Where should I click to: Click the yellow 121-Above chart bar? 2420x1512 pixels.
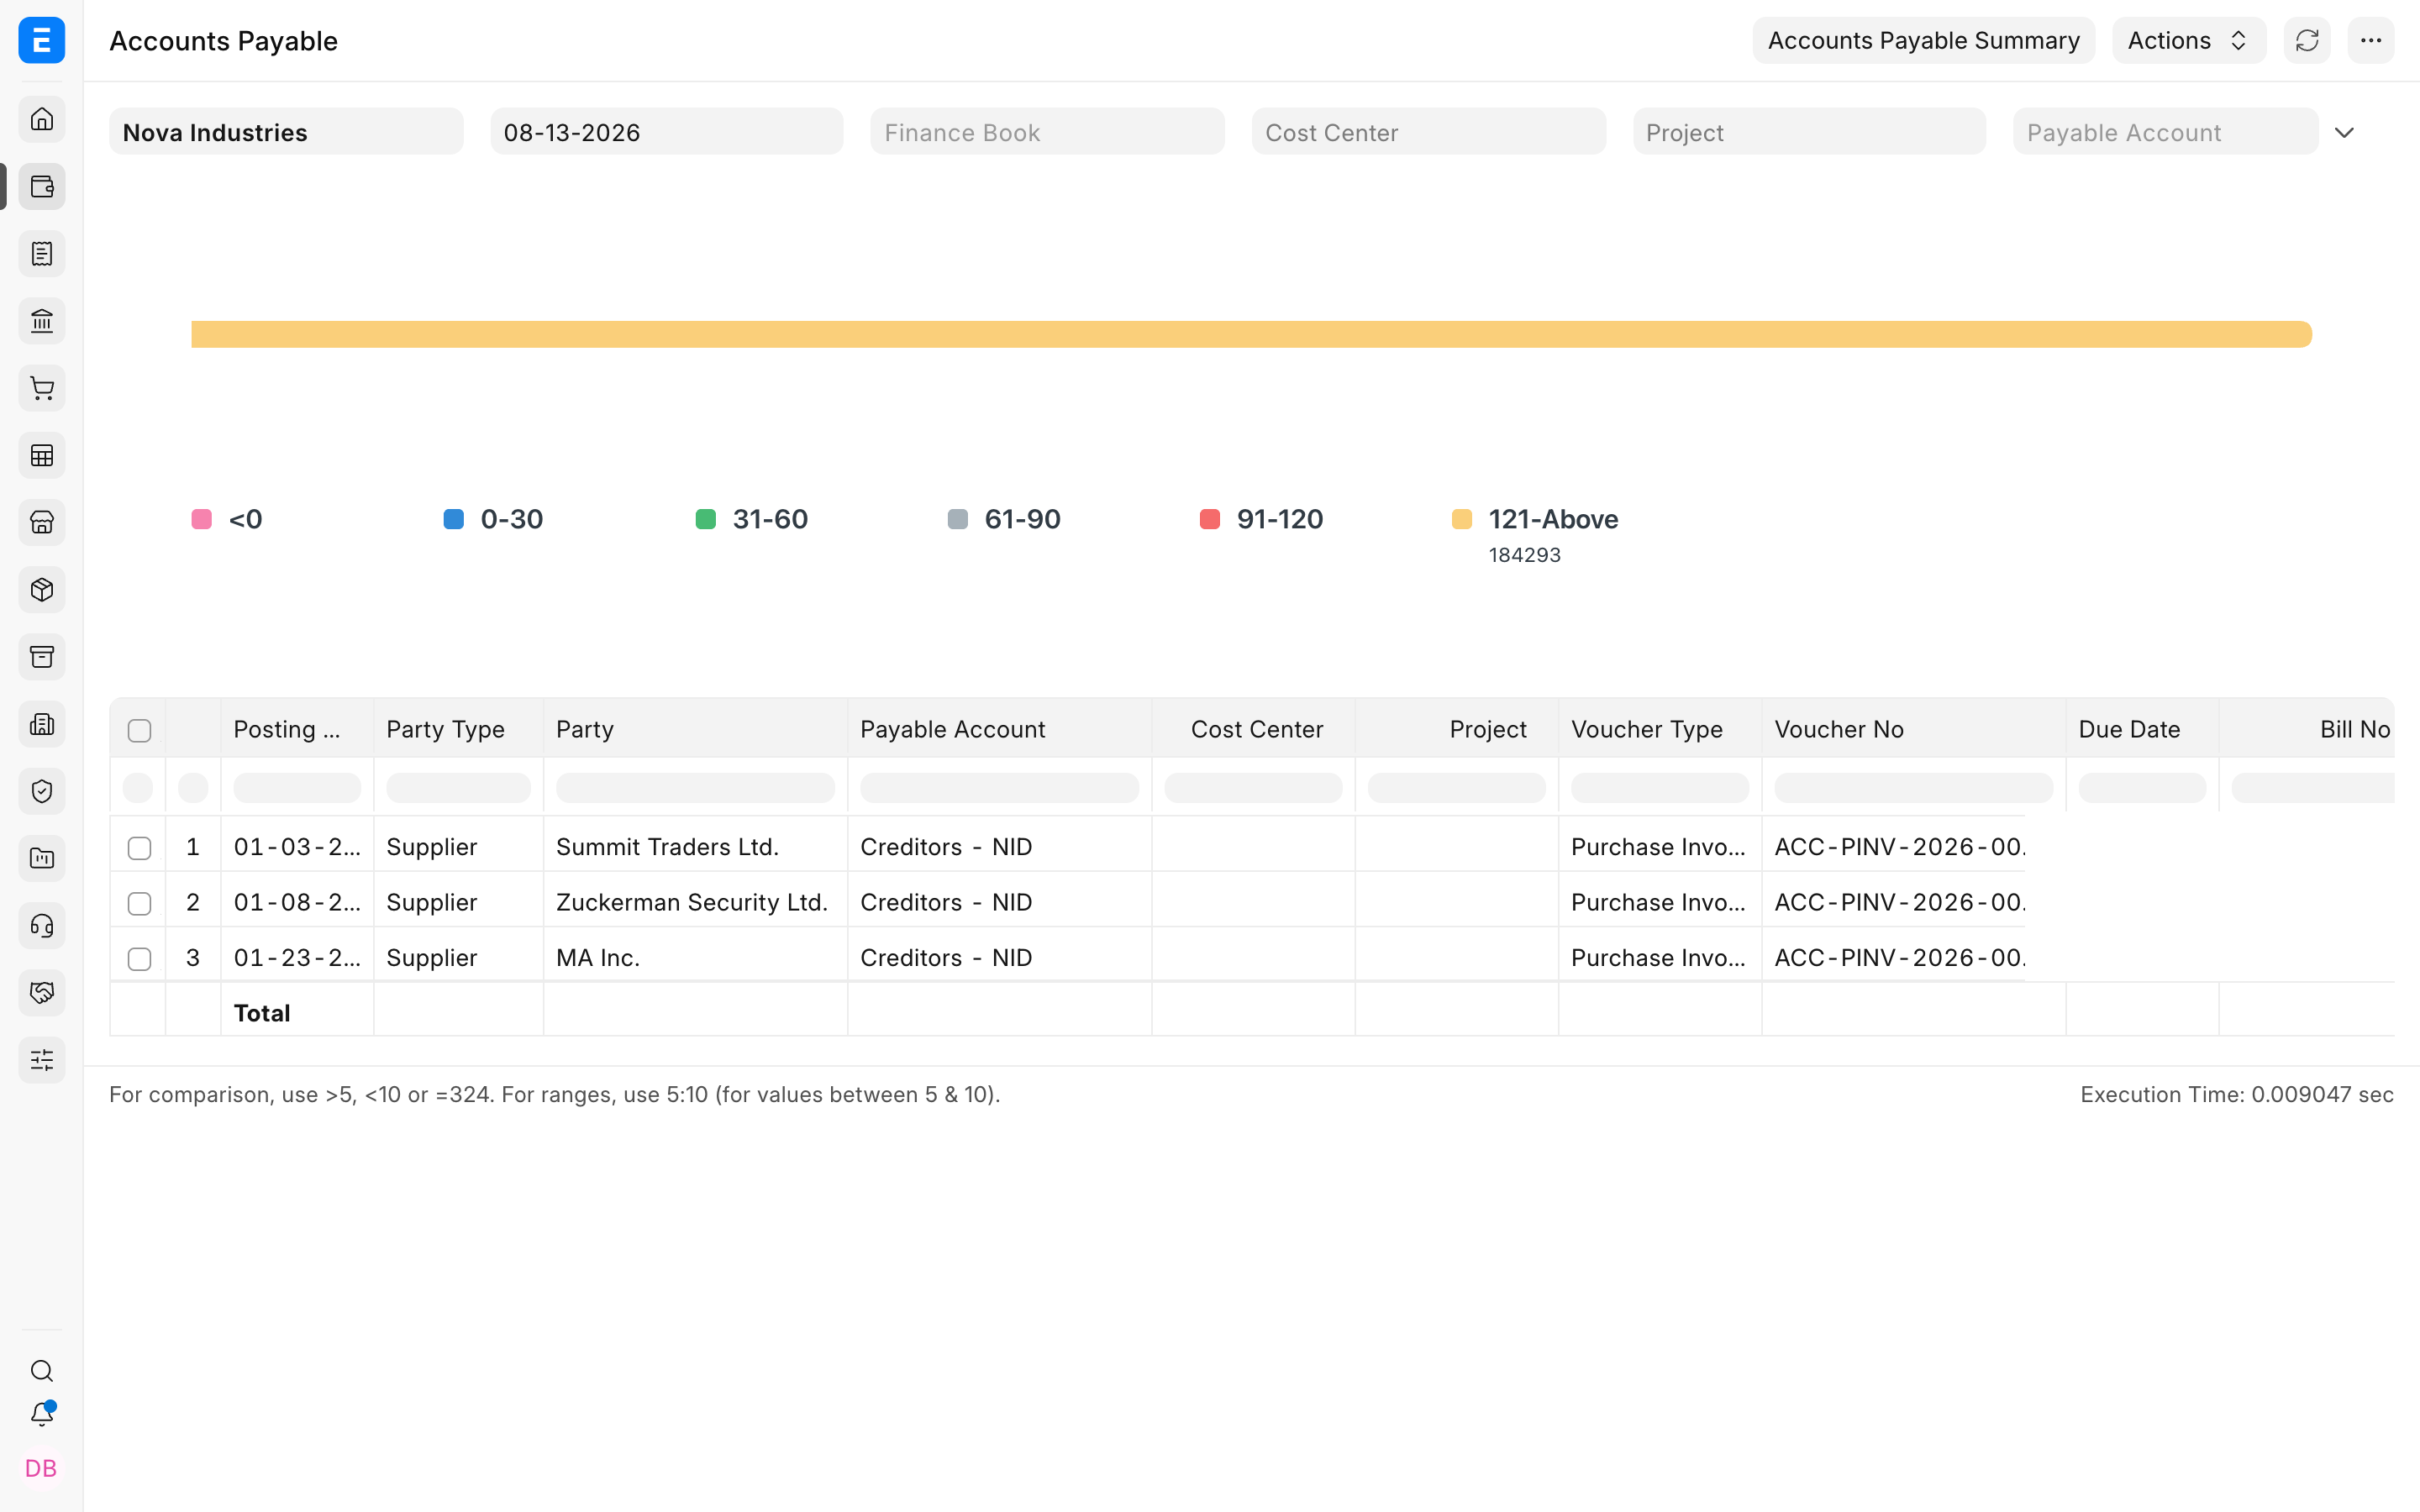point(1251,334)
